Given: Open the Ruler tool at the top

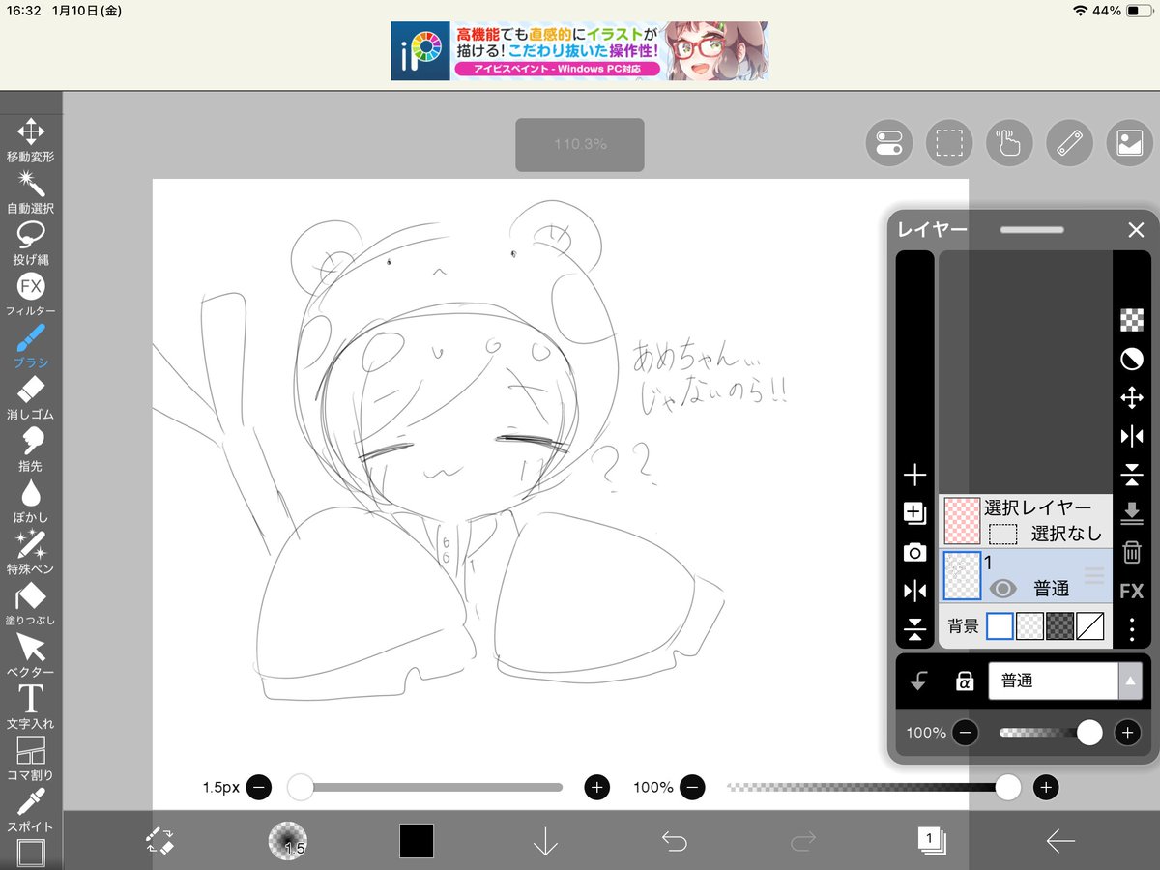Looking at the screenshot, I should (1069, 142).
